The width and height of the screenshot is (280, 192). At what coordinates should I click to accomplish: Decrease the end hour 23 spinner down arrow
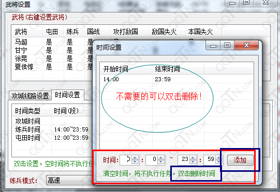point(193,162)
